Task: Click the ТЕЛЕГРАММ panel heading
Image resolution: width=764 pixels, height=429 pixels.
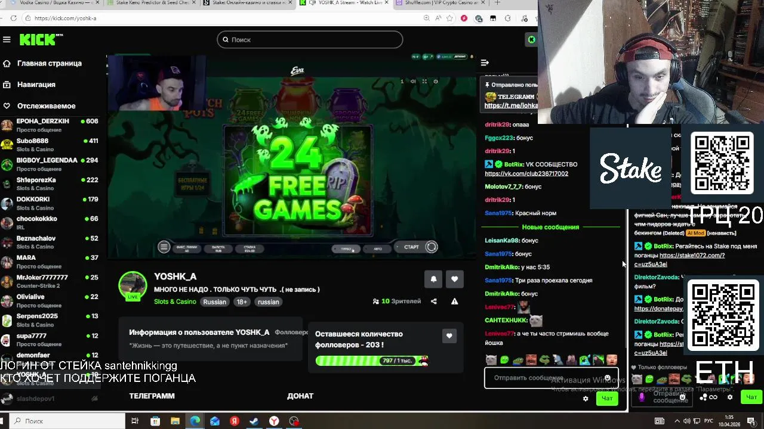Action: click(152, 396)
